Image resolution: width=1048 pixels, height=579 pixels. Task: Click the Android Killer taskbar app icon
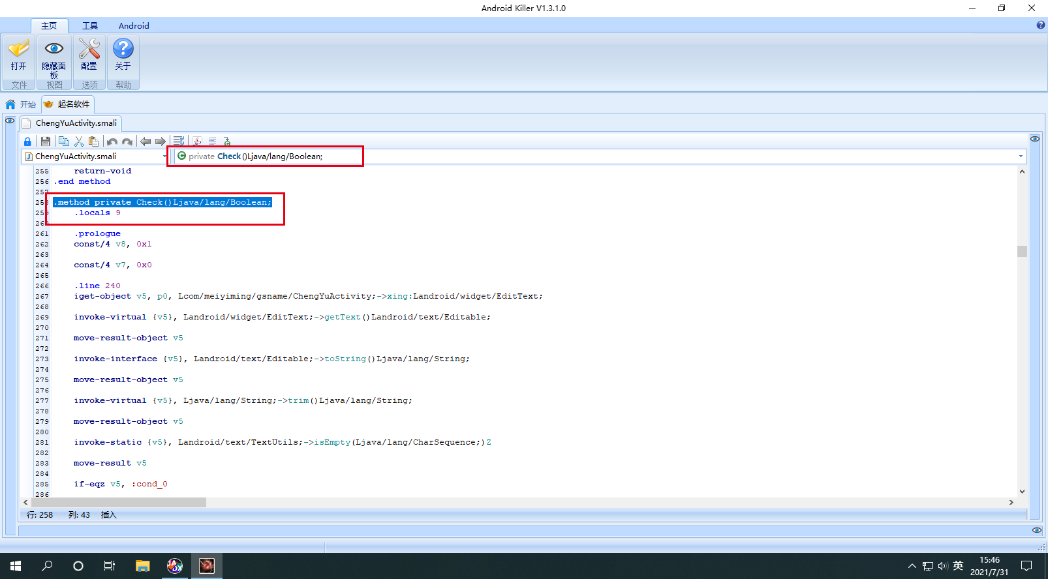(207, 566)
